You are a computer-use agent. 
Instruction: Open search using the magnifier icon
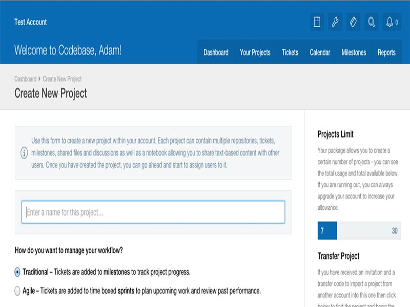tap(371, 20)
